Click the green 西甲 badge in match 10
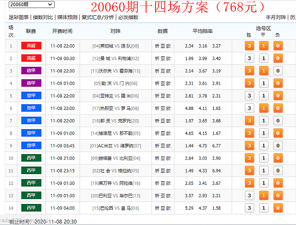This screenshot has height=225, width=296. point(31,158)
